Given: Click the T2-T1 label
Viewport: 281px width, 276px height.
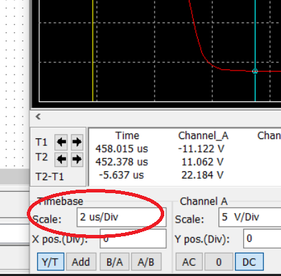Looking at the screenshot, I should [49, 177].
